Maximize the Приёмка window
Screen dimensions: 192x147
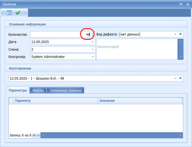(x=181, y=4)
